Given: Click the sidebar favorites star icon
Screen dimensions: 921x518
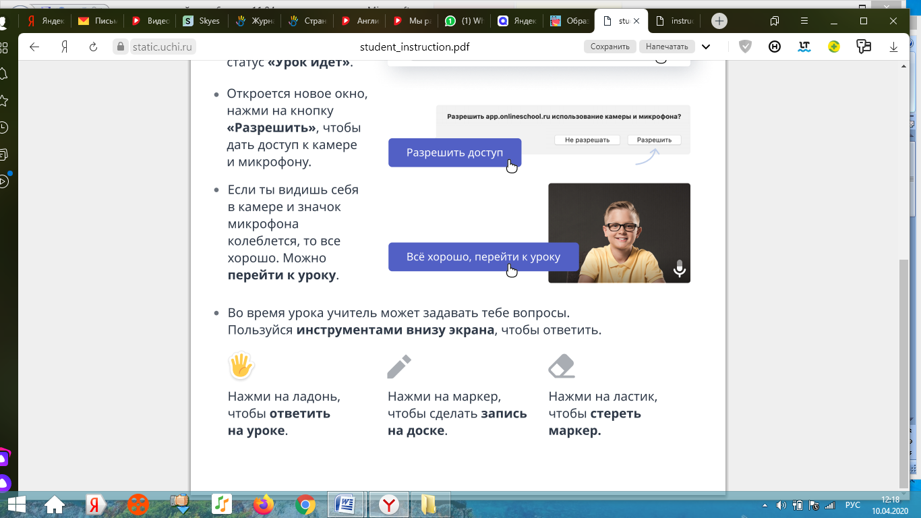Looking at the screenshot, I should point(3,100).
